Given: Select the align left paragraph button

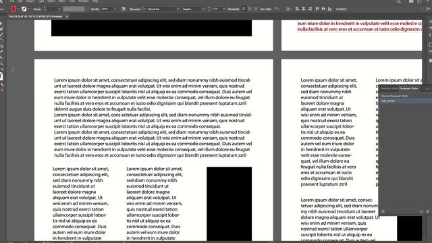Looking at the screenshot, I should pyautogui.click(x=244, y=9).
